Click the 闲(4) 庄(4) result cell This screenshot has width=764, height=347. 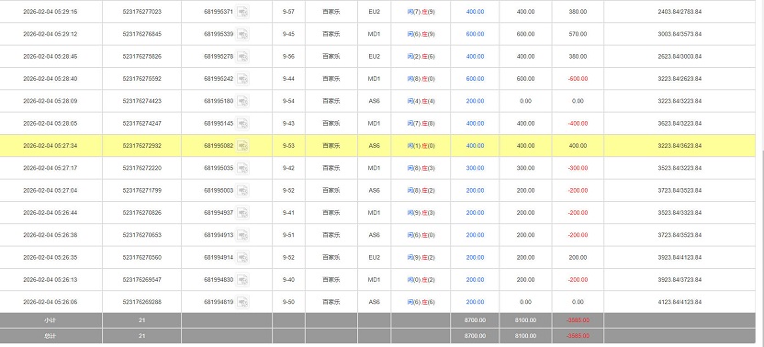(421, 101)
